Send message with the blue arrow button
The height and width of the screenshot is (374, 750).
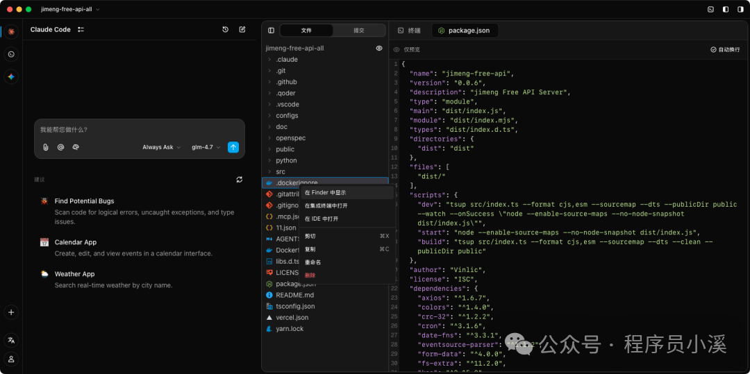[x=233, y=147]
